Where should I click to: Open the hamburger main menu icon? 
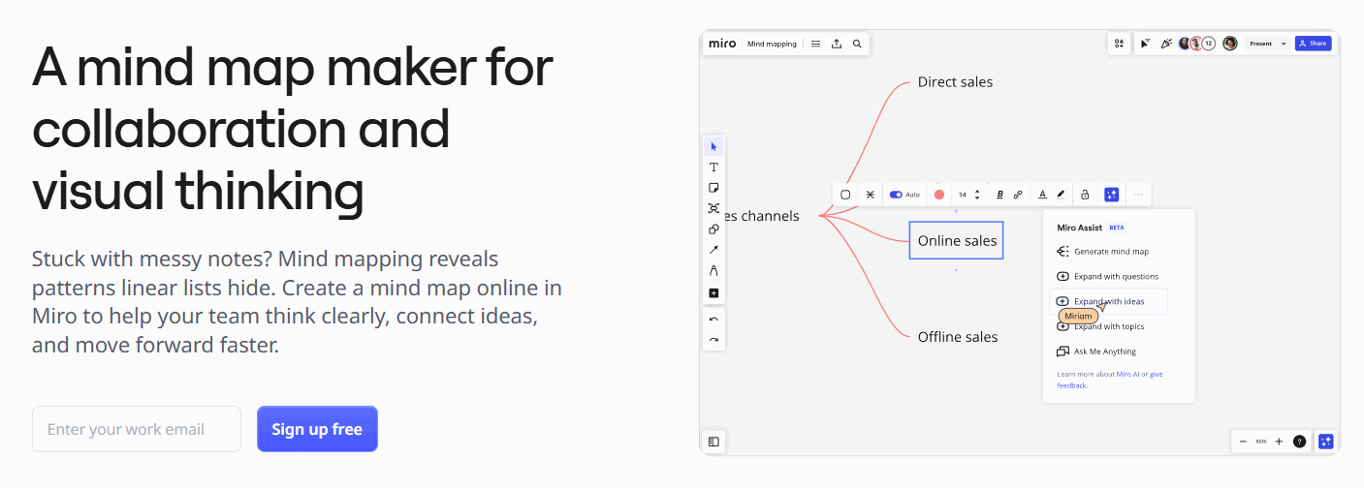tap(815, 44)
